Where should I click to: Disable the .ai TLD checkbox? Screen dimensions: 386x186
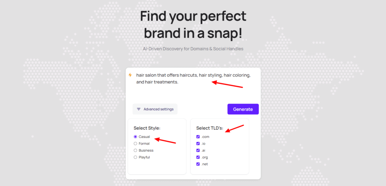[x=198, y=150]
